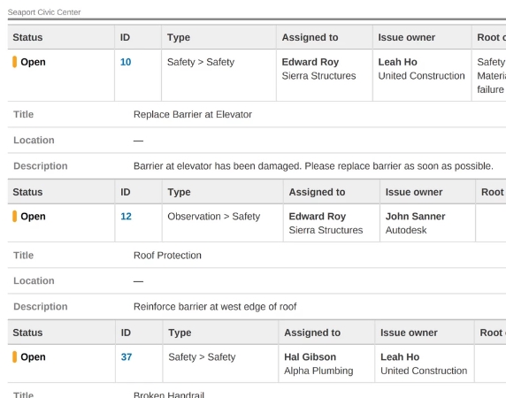Screen dimensions: 506x398
Task: Click the first Issue owner header
Action: (x=407, y=37)
